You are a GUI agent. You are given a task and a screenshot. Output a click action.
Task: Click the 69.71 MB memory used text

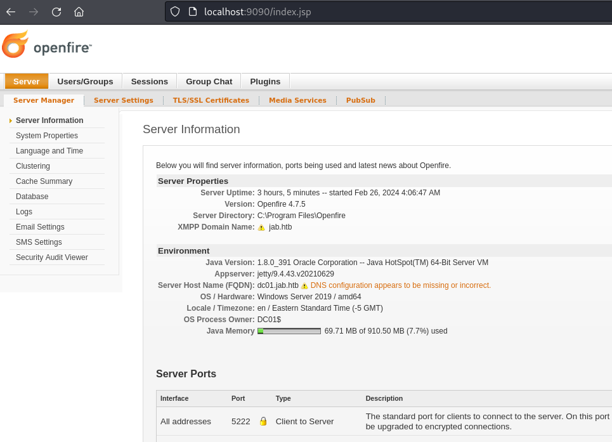coord(386,331)
